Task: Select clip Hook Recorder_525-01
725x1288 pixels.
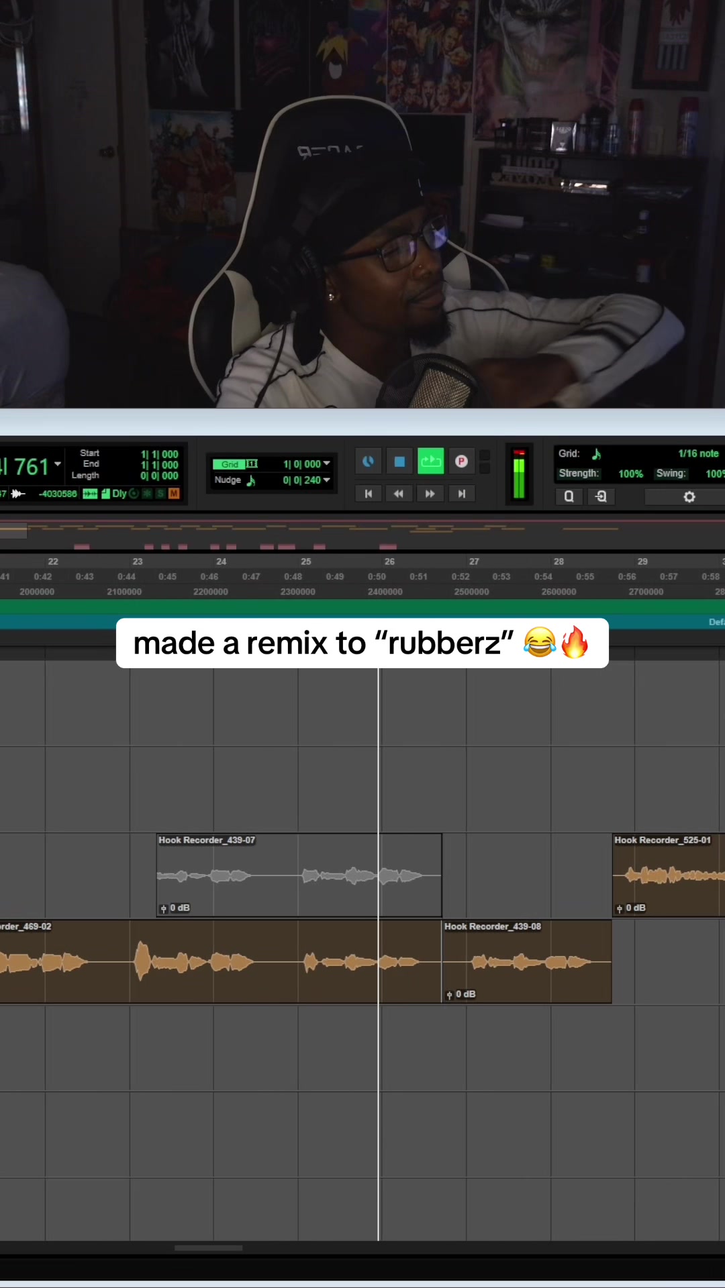Action: coord(669,875)
